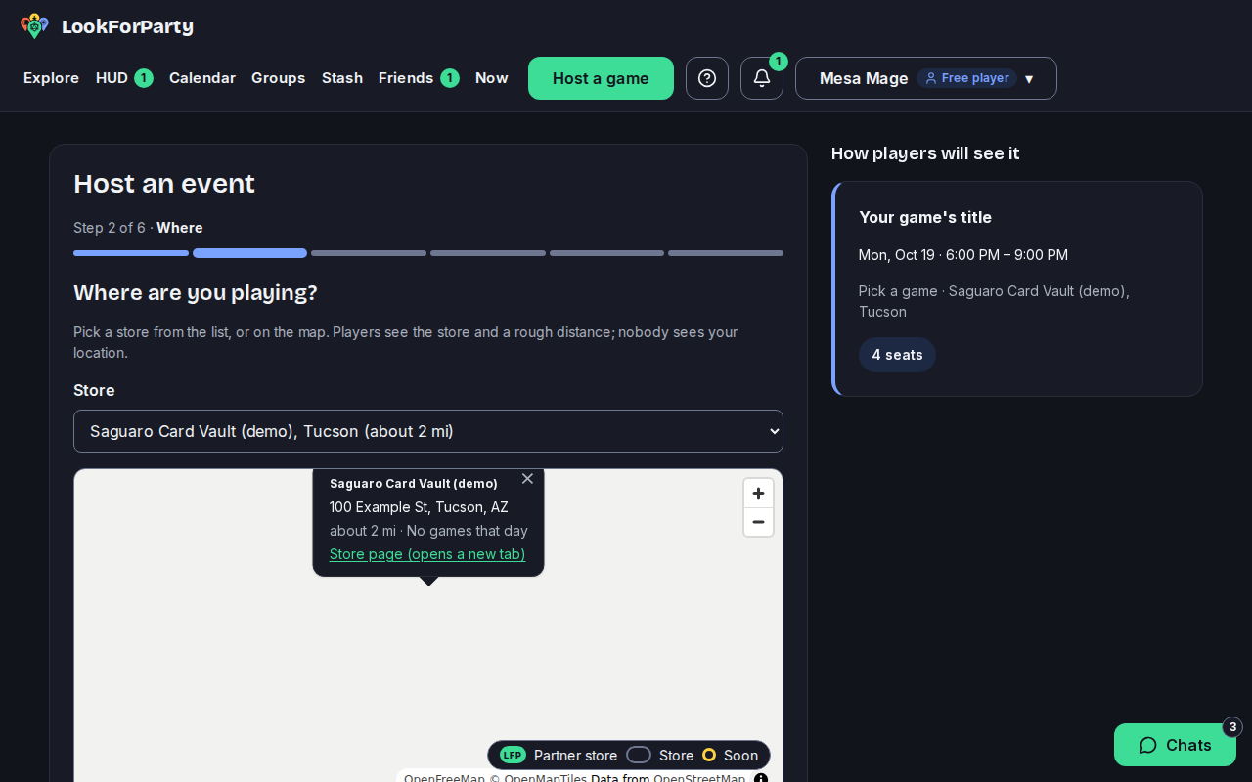The height and width of the screenshot is (782, 1252).
Task: Click the Store legend pill marker
Action: 639,755
